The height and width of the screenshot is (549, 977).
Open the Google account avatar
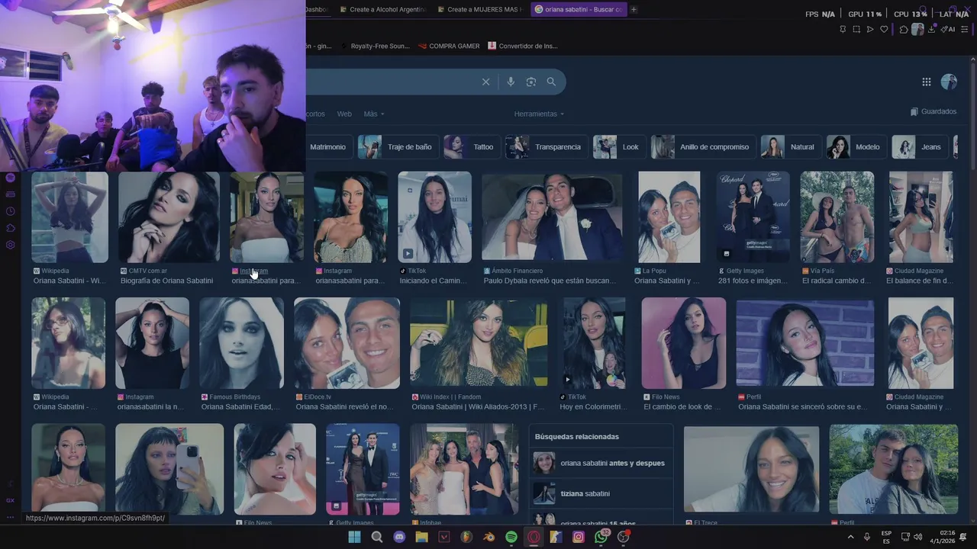(x=949, y=82)
